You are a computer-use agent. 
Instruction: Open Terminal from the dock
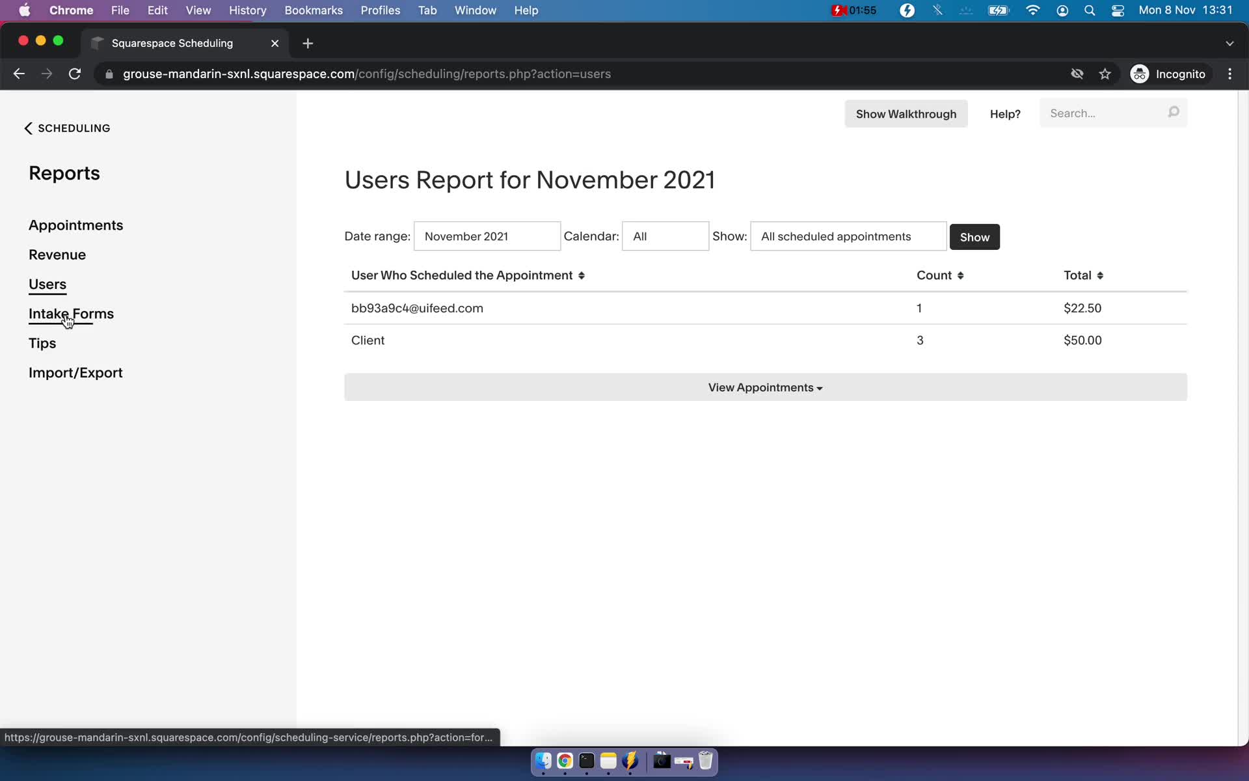tap(587, 761)
